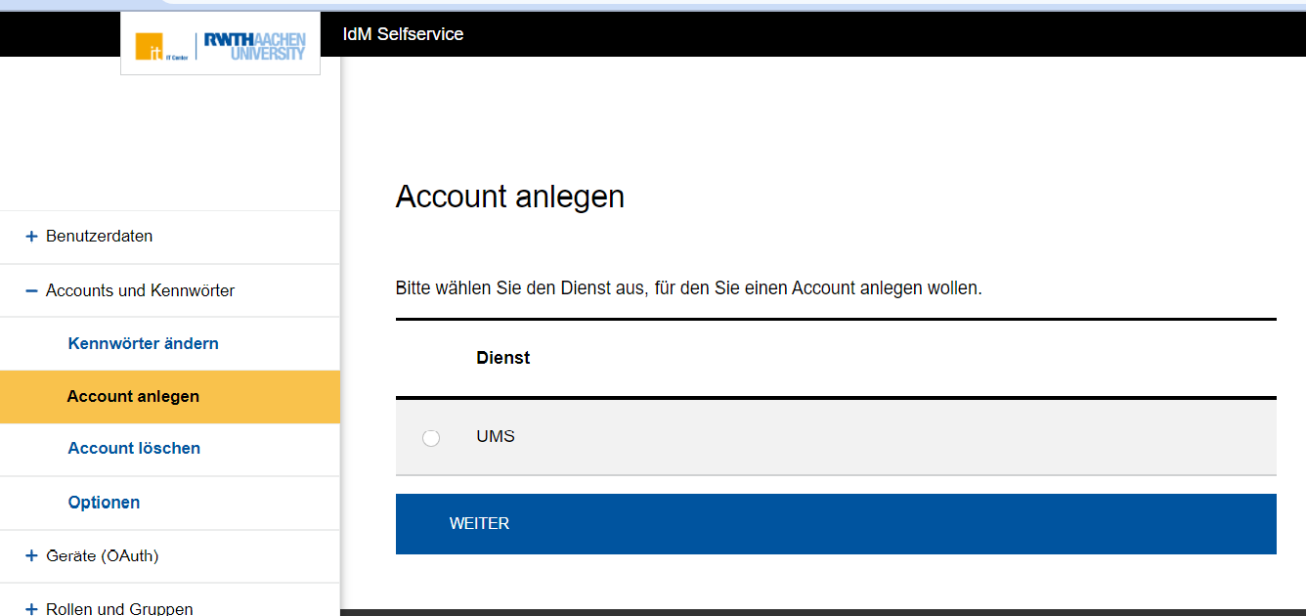Click the minus icon beside Accounts und Kennwörter
The image size is (1306, 616).
pos(31,290)
